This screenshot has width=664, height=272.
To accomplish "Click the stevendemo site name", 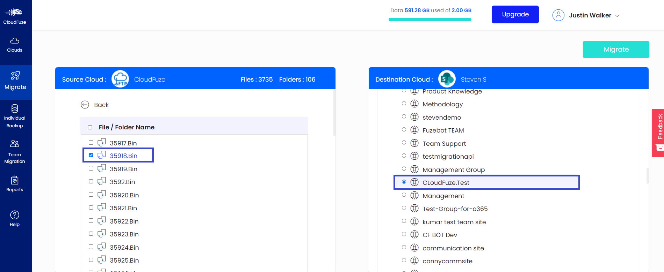I will [x=442, y=118].
